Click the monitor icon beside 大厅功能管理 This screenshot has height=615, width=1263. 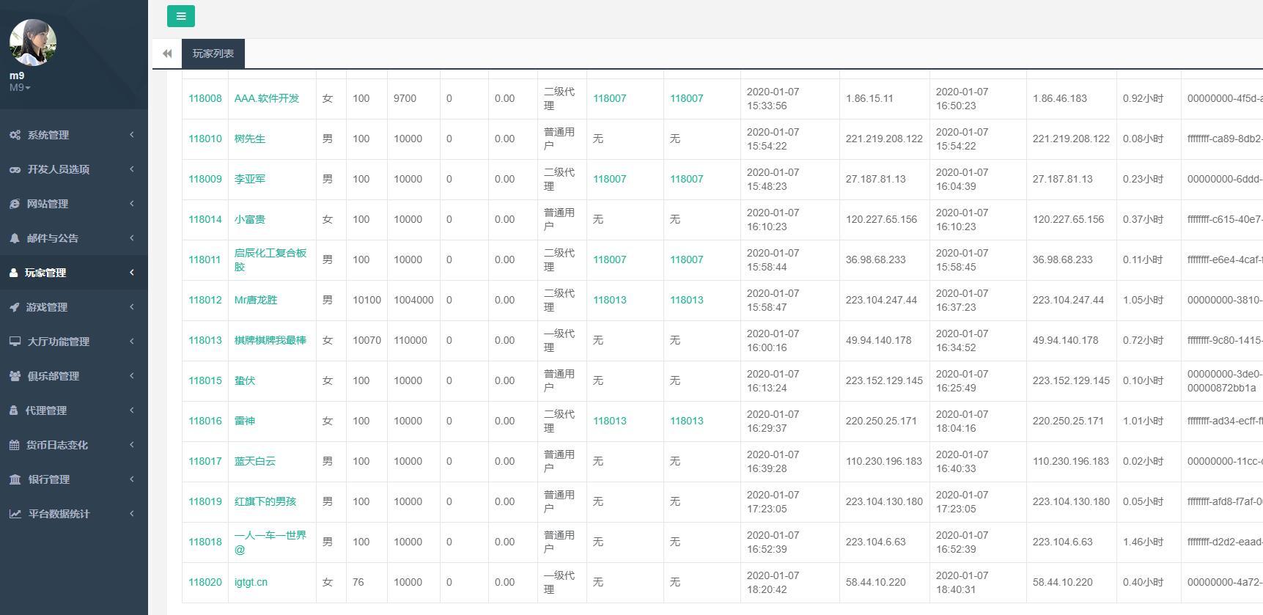pos(15,342)
